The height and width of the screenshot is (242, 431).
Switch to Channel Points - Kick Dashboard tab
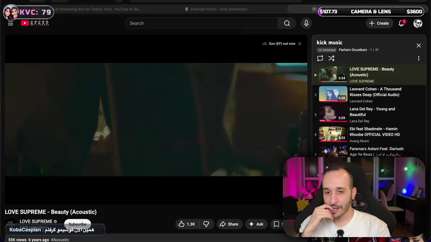[x=216, y=9]
